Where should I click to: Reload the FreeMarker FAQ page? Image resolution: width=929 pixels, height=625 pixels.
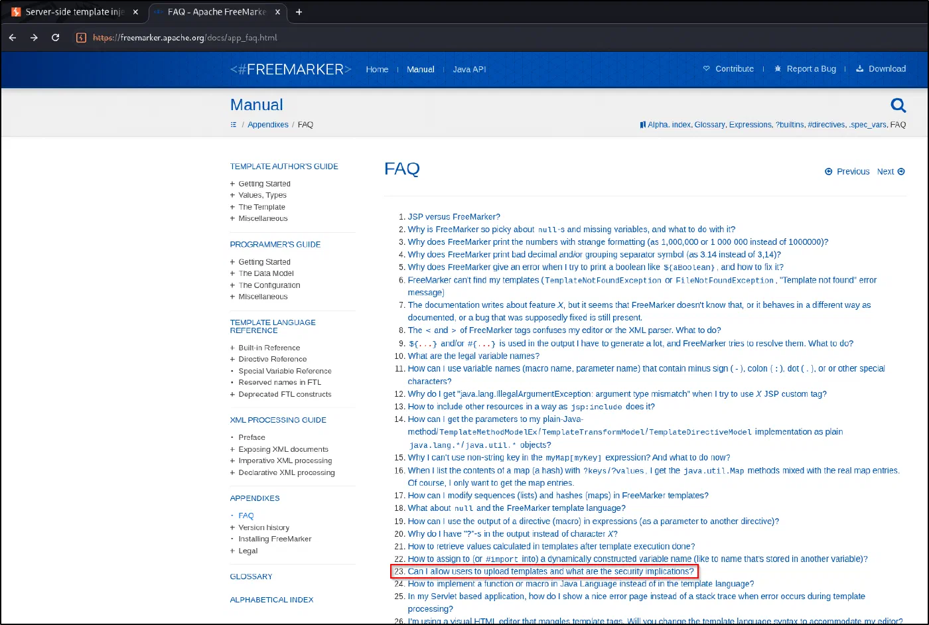click(x=56, y=38)
